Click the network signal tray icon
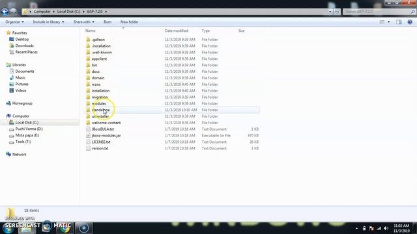Image resolution: width=417 pixels, height=234 pixels. pyautogui.click(x=379, y=228)
